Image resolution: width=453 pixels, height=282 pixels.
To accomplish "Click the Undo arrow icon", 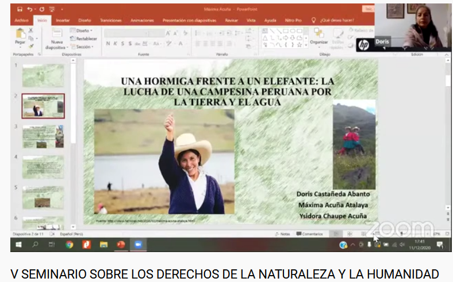I will [30, 9].
